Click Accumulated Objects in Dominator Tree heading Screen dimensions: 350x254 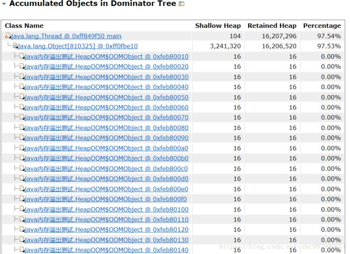(x=93, y=3)
